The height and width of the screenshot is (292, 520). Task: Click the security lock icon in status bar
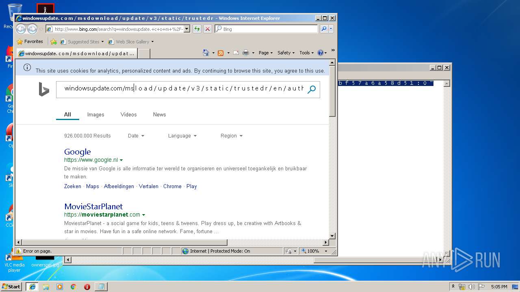click(288, 251)
